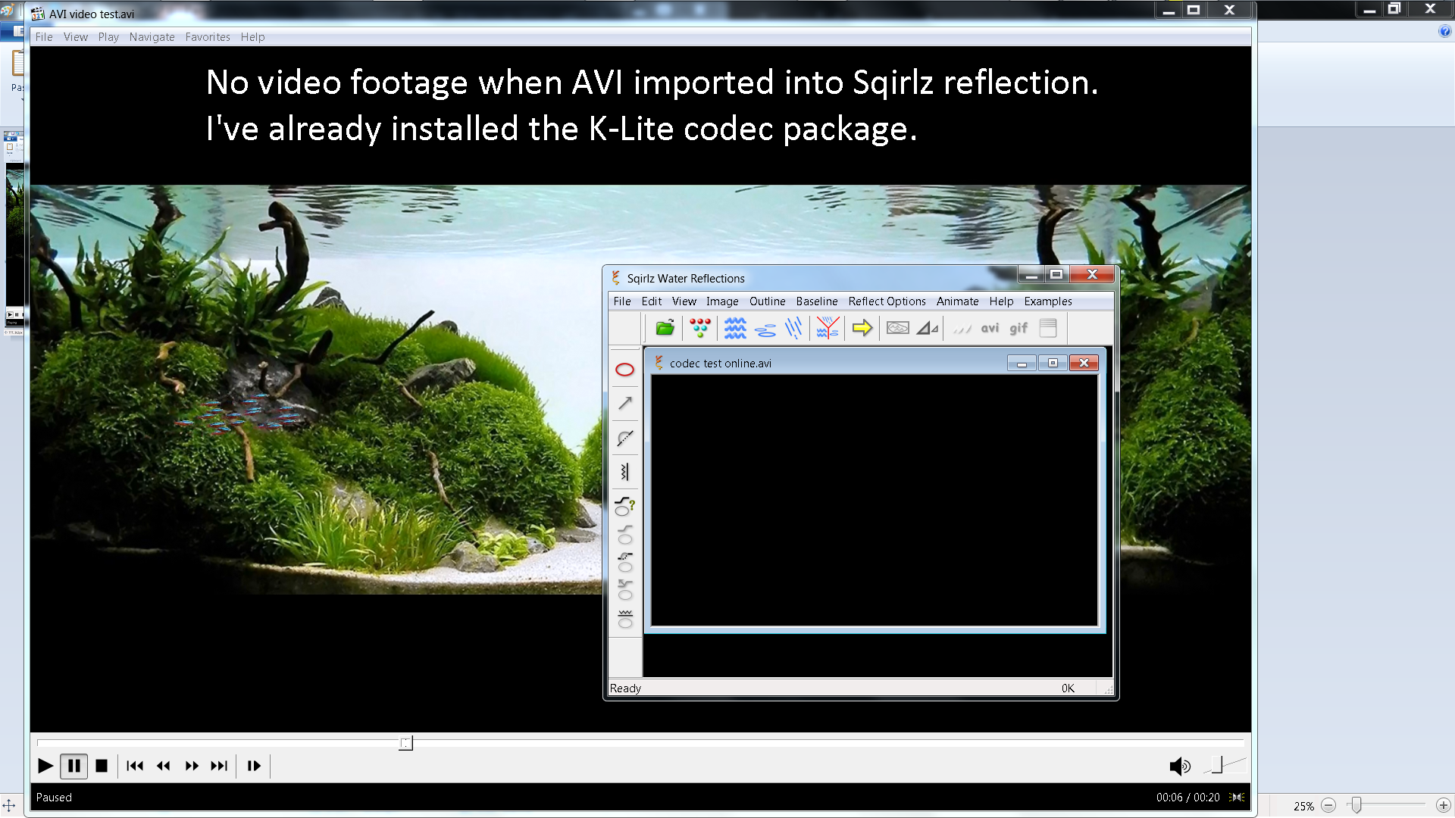
Task: Open the Animate menu in Sqirlz
Action: pos(957,301)
